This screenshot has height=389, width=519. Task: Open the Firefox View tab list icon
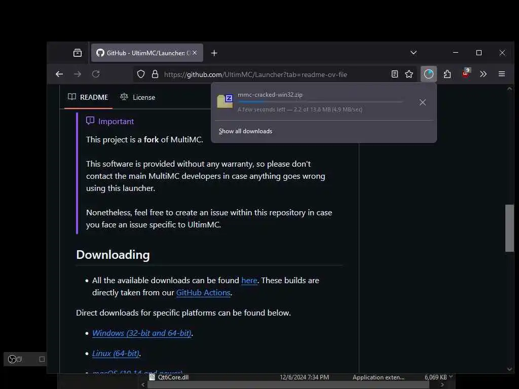[x=78, y=53]
